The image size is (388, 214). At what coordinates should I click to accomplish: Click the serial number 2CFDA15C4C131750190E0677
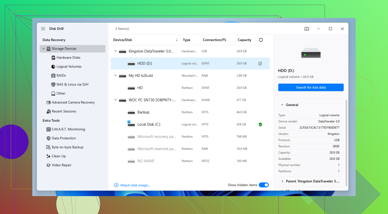click(x=319, y=128)
